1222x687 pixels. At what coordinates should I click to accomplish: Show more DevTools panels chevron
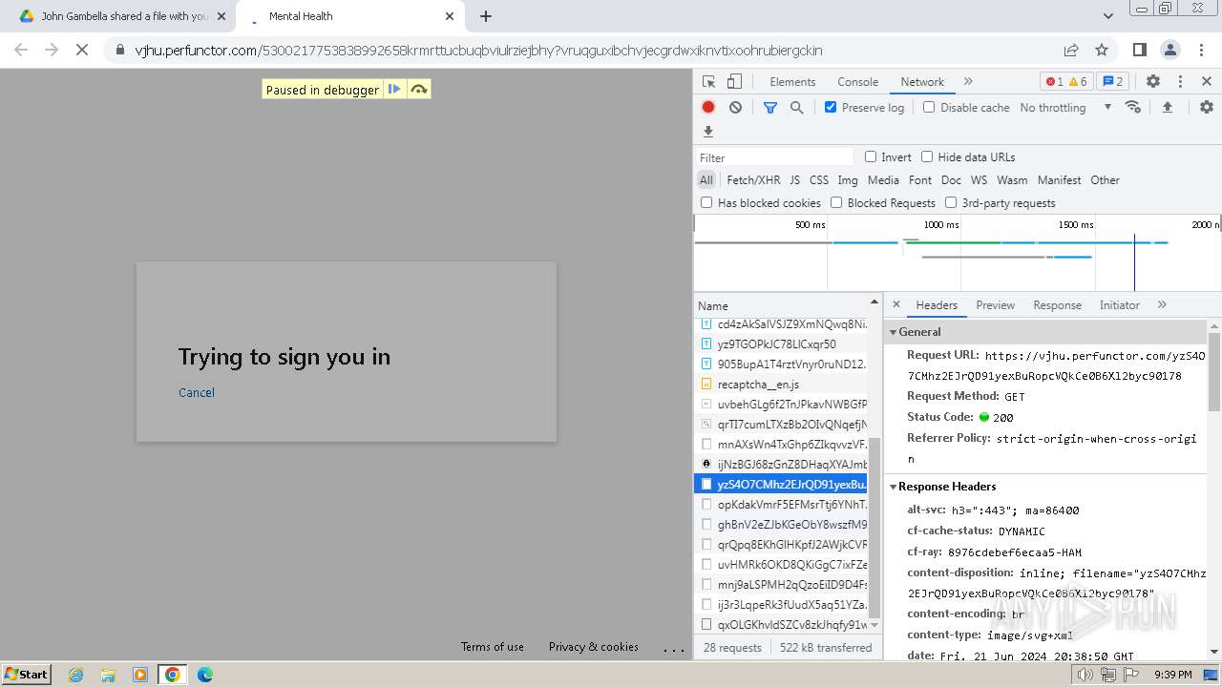968,81
